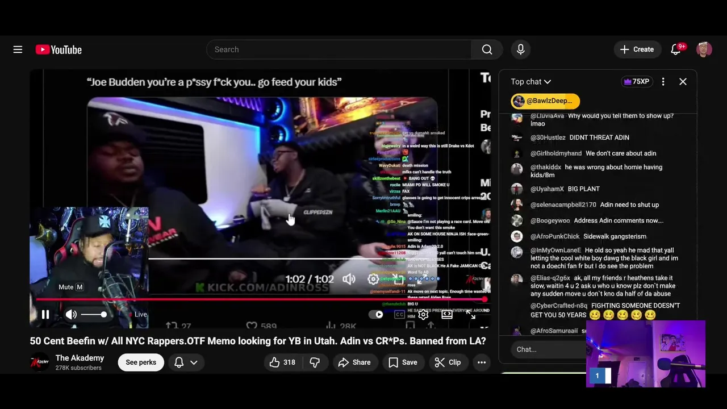The image size is (727, 409).
Task: Like the video with 318 likes
Action: click(282, 362)
